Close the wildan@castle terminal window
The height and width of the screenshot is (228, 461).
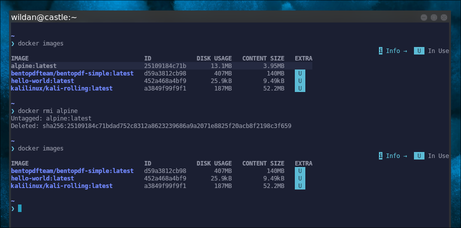pos(444,17)
